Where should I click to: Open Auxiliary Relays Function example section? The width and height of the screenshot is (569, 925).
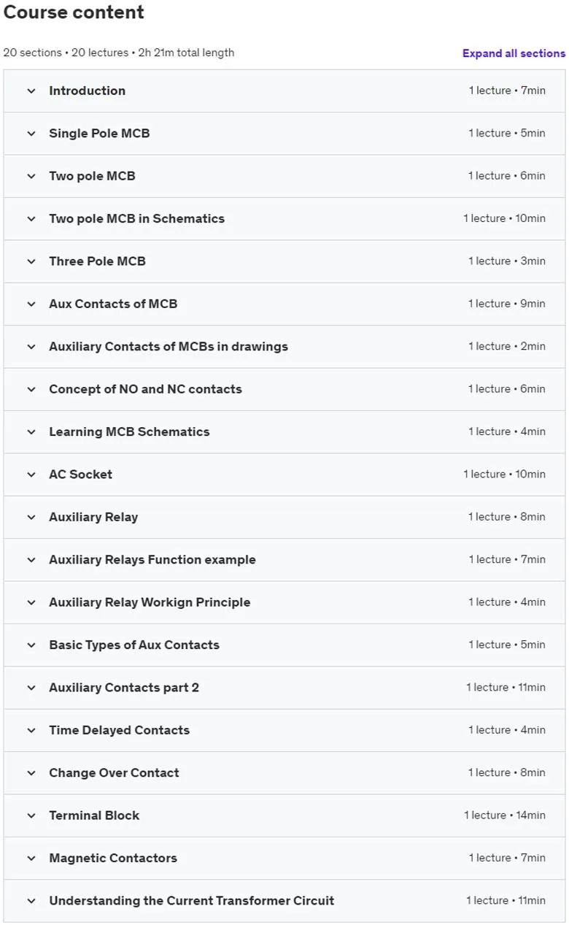pos(284,560)
